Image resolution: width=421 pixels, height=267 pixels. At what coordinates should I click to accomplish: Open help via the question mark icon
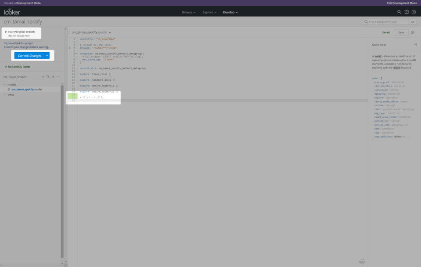tap(406, 12)
